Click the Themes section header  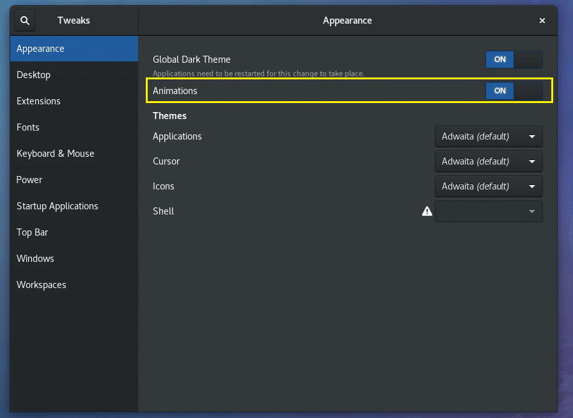[169, 115]
